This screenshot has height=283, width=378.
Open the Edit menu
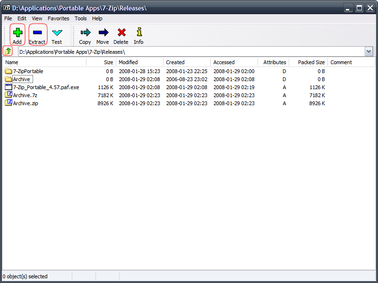click(x=22, y=18)
